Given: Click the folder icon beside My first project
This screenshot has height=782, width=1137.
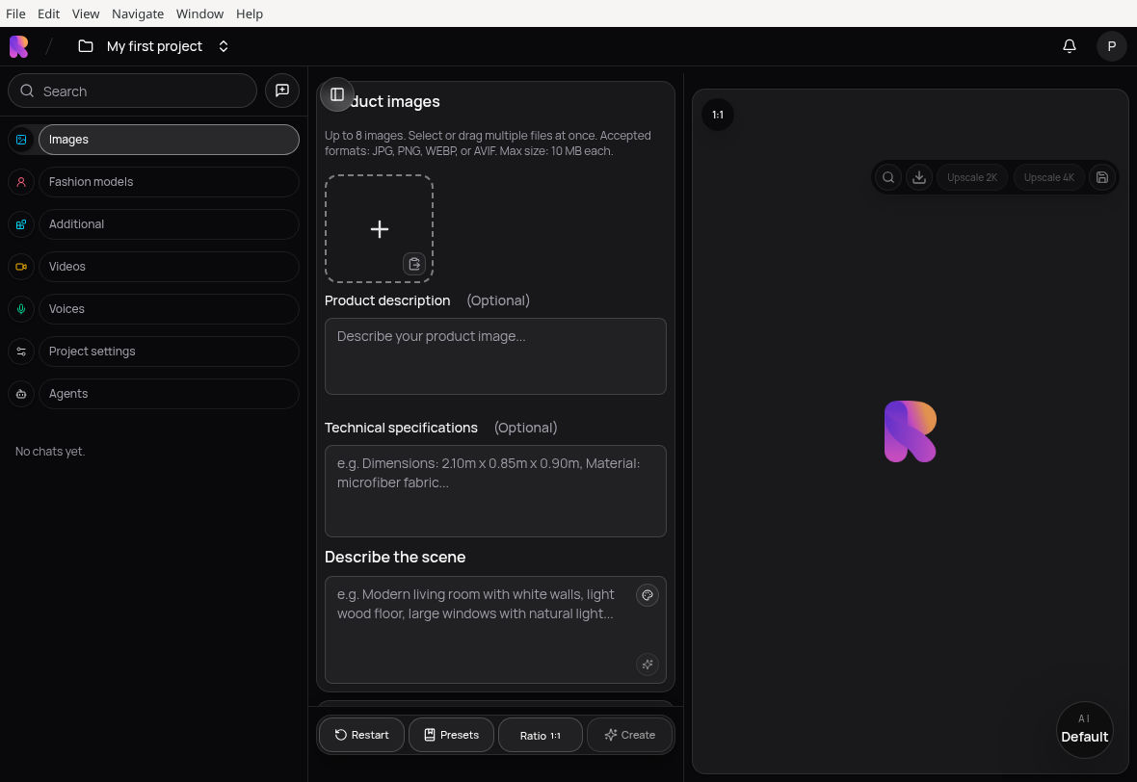Looking at the screenshot, I should coord(86,46).
